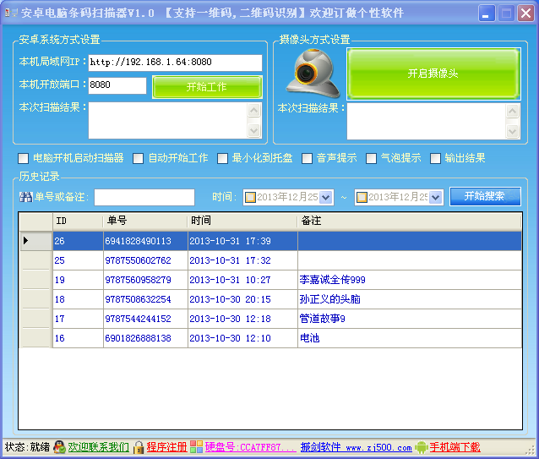Click row selector for ID 26

pyautogui.click(x=36, y=241)
